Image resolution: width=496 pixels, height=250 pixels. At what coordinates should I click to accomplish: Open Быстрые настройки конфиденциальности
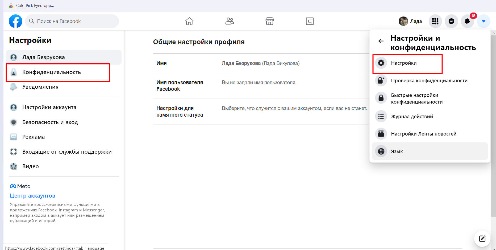pyautogui.click(x=430, y=98)
